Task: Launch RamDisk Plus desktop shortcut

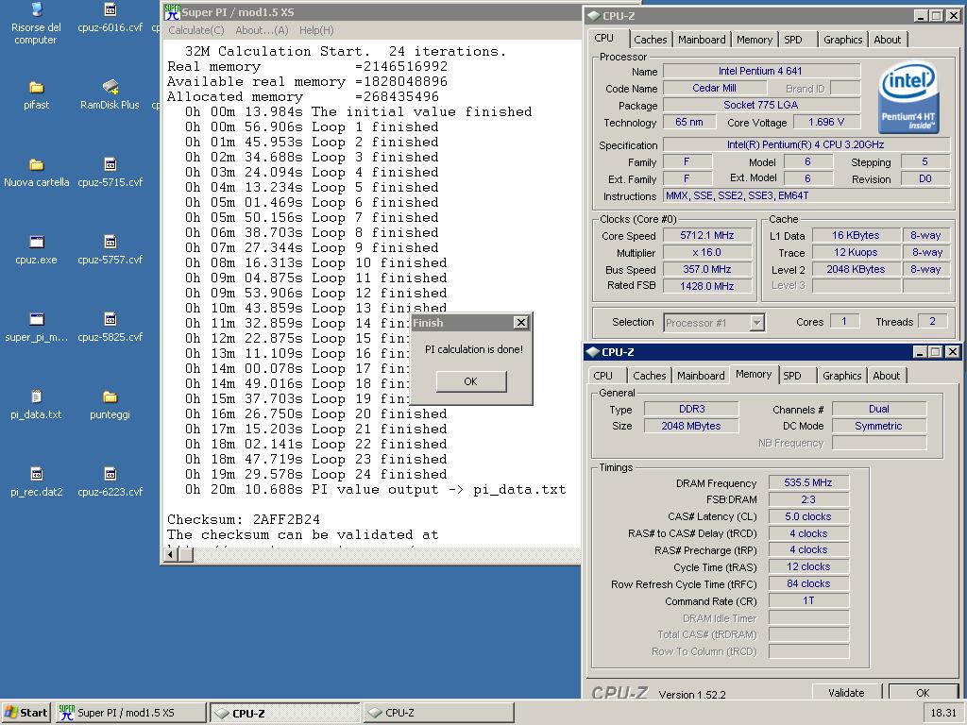Action: 110,95
